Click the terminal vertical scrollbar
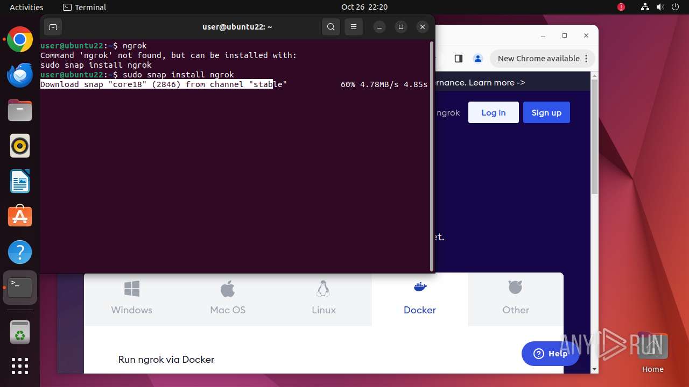689x387 pixels. click(x=432, y=156)
